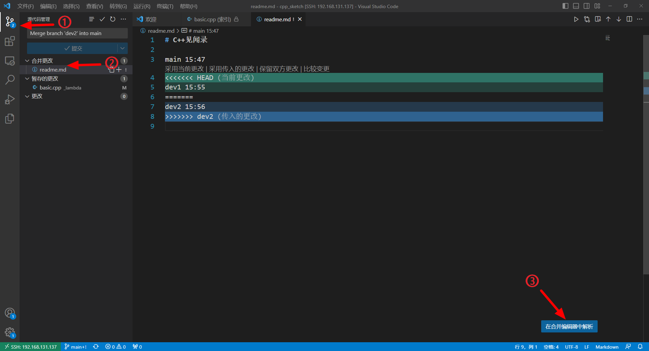
Task: Open the 编辑(E) menu
Action: (48, 6)
